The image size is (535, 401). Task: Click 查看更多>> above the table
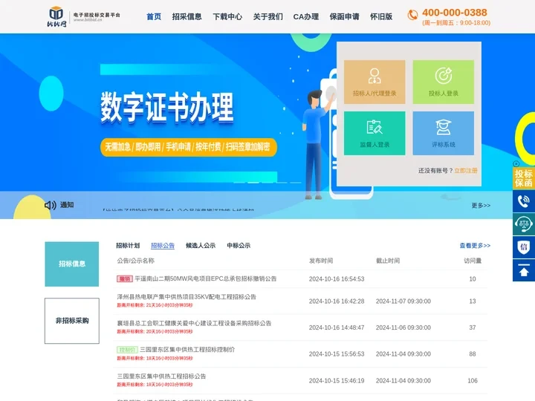pyautogui.click(x=475, y=246)
